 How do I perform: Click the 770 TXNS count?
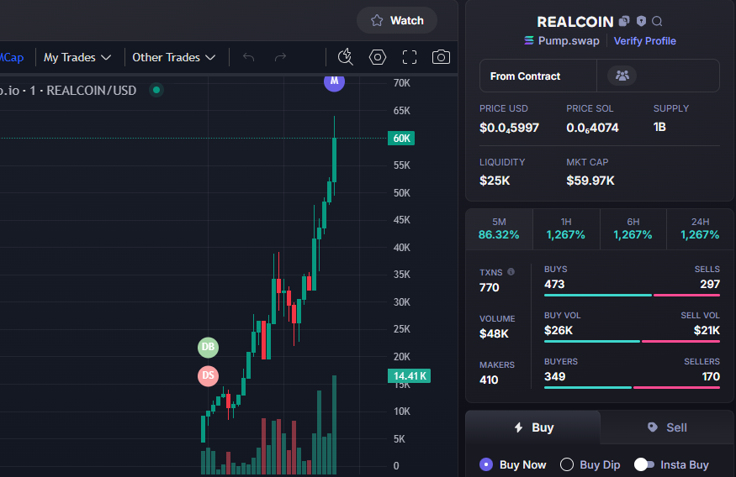coord(489,287)
